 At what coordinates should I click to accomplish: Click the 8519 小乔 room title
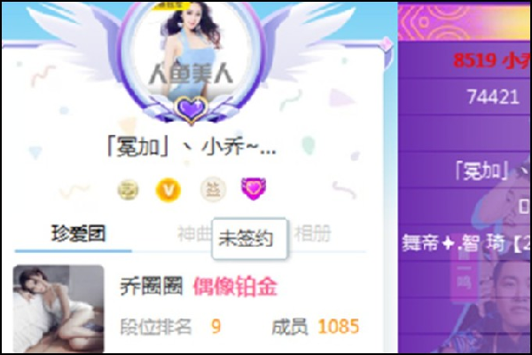pyautogui.click(x=492, y=60)
